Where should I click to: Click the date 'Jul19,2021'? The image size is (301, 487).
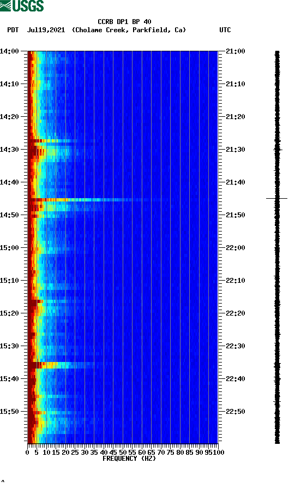point(46,30)
